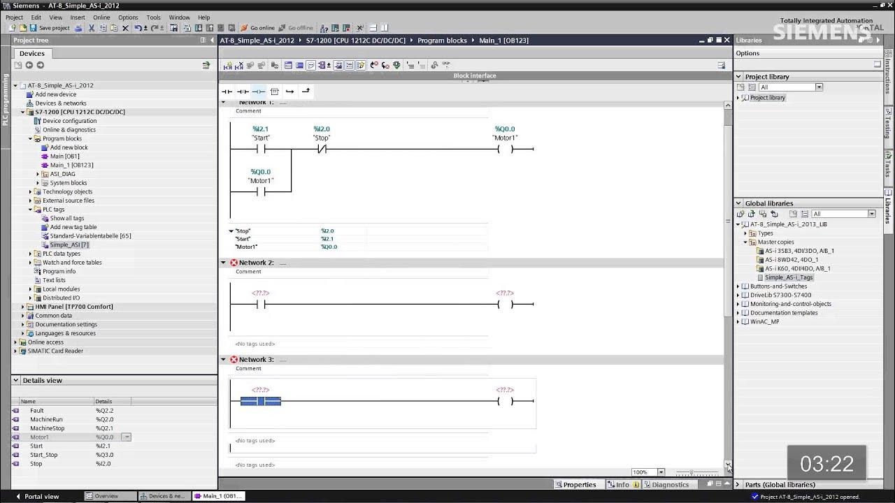Screen dimensions: 895x503
Task: Expand Parts (Global libraries) panel
Action: tap(738, 485)
